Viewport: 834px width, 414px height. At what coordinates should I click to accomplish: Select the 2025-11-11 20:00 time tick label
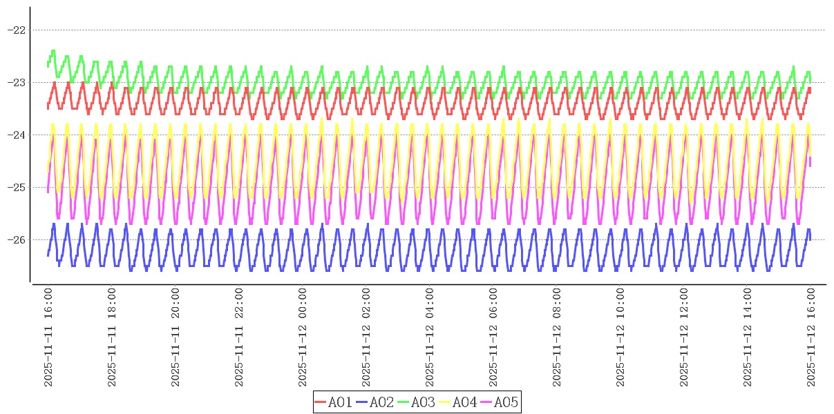(x=176, y=337)
